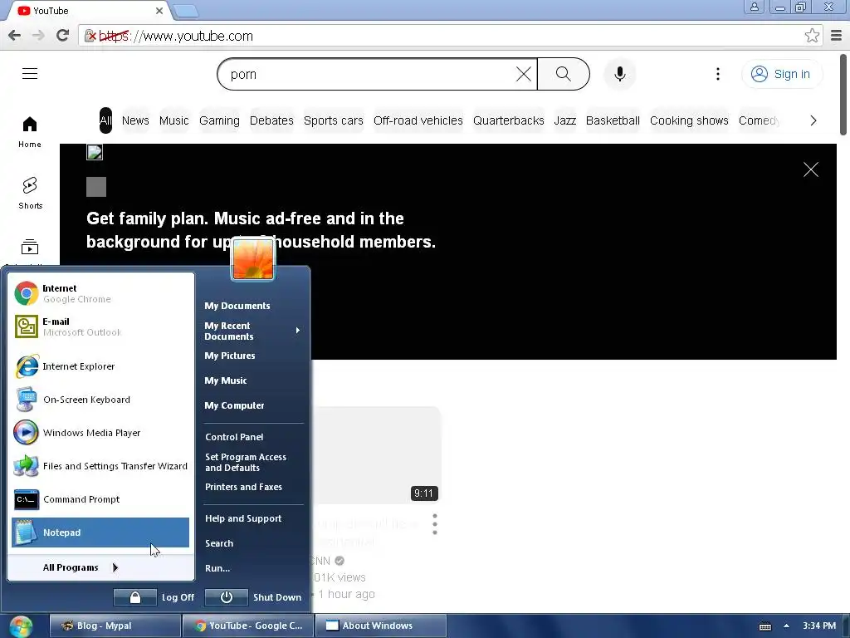The height and width of the screenshot is (638, 850).
Task: Open My Pictures
Action: tap(229, 356)
